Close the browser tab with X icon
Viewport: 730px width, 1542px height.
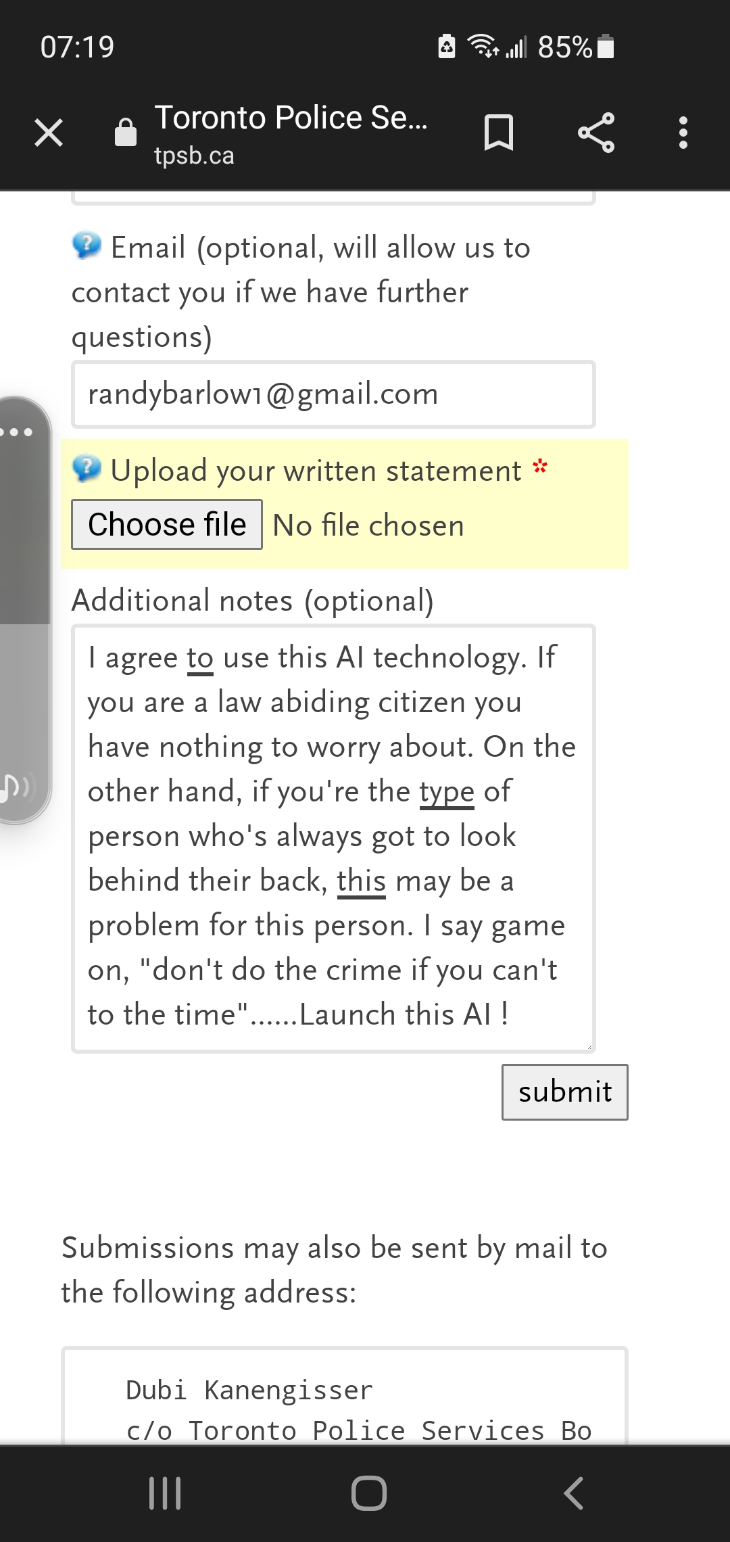pyautogui.click(x=49, y=133)
